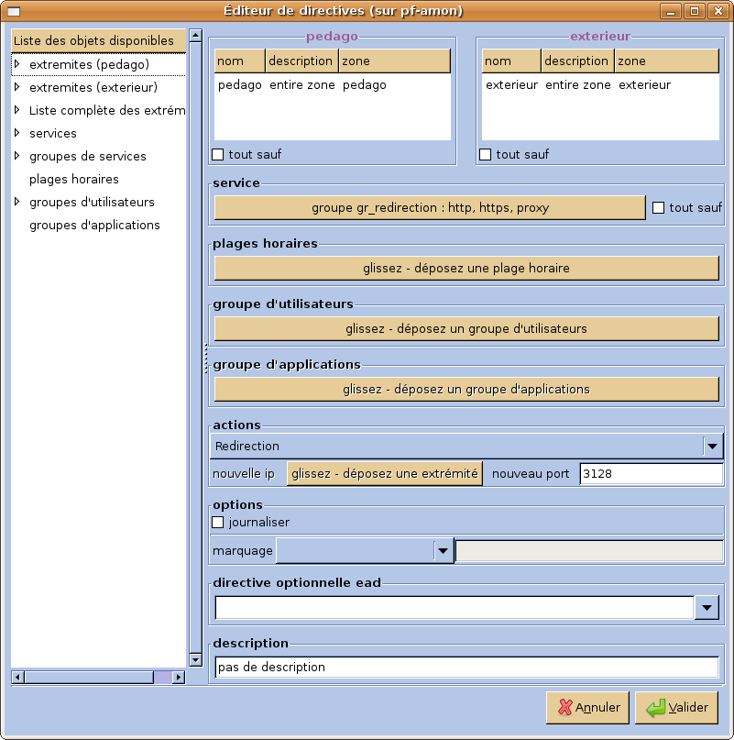Enable 'tout sauf' under exterieur zone

[485, 154]
